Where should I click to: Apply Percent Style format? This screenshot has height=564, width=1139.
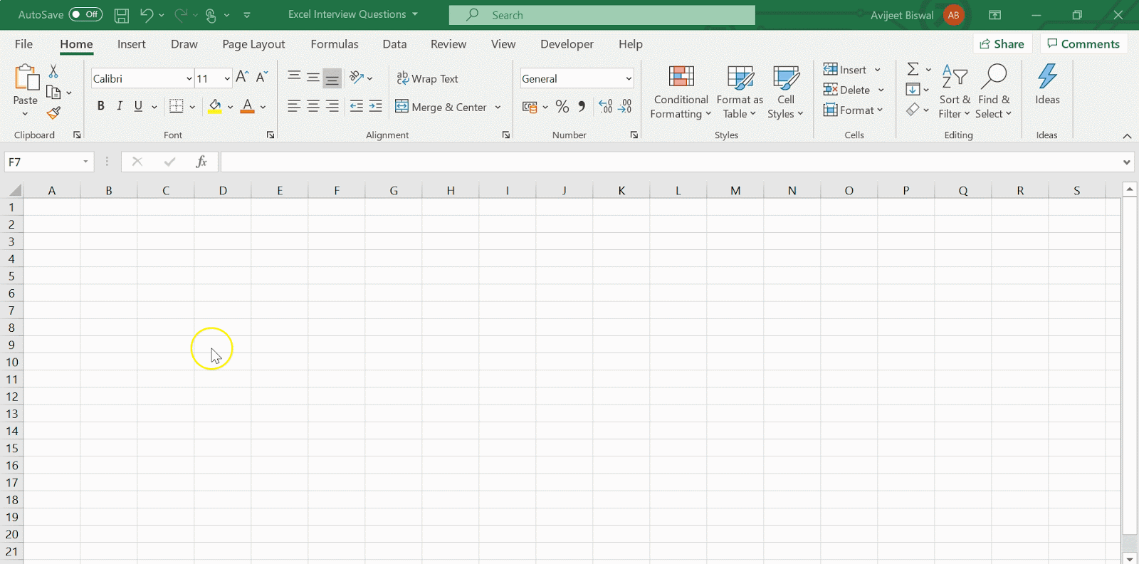pyautogui.click(x=562, y=107)
